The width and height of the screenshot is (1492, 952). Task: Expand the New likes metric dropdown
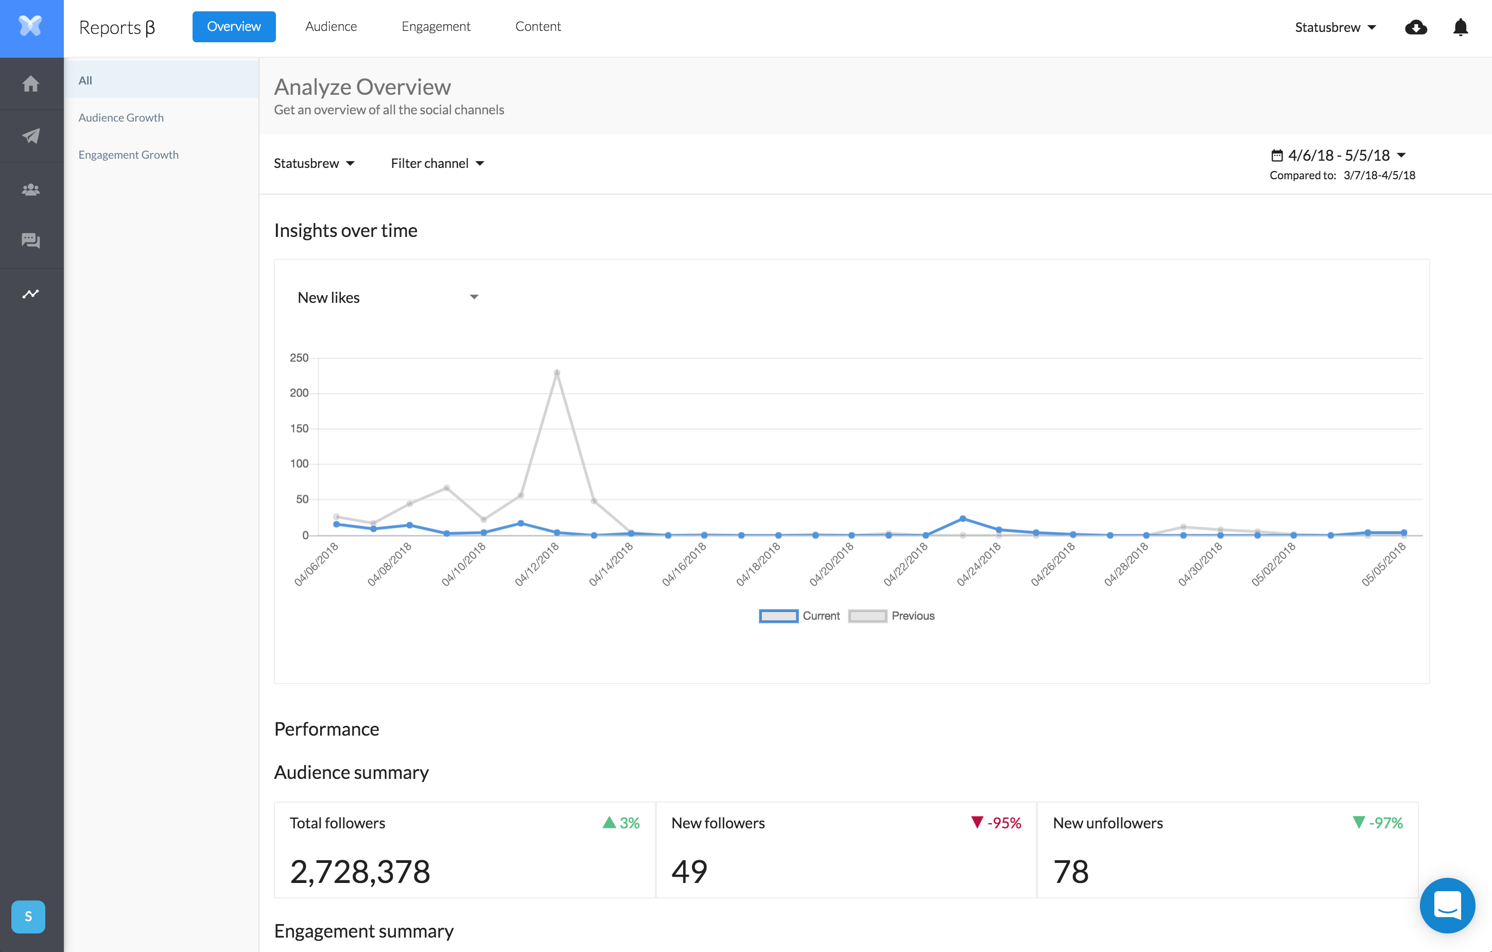click(x=388, y=298)
